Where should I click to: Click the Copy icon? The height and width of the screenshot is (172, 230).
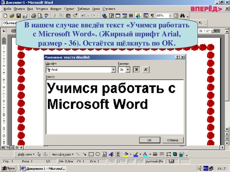click(x=61, y=16)
